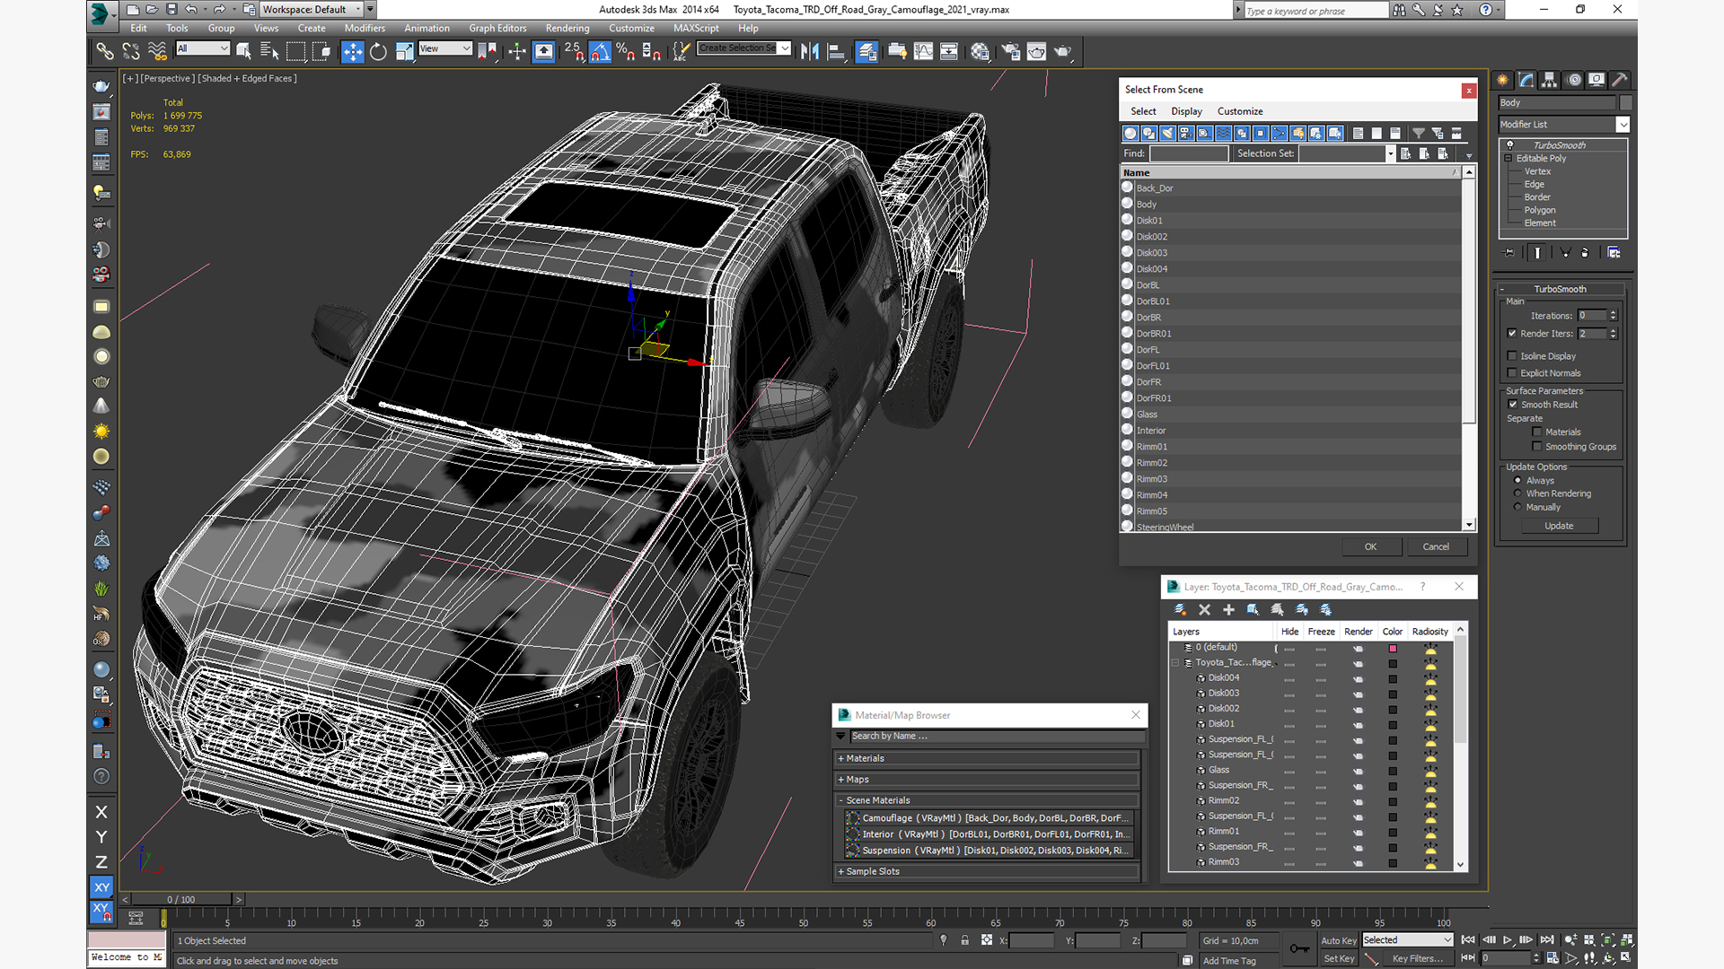
Task: Open Graph Editors menu
Action: pos(497,29)
